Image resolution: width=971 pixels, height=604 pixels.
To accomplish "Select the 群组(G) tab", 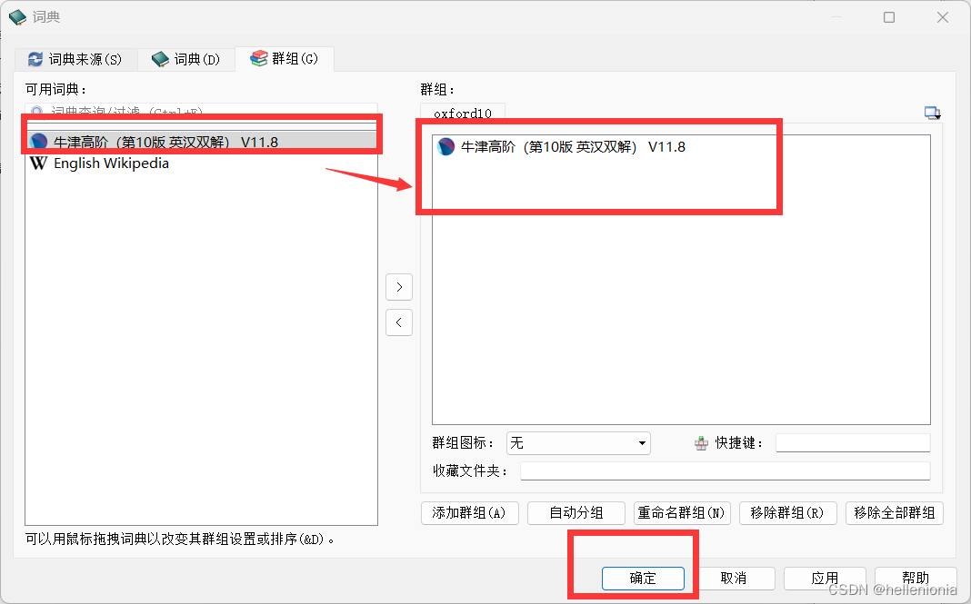I will (x=285, y=59).
